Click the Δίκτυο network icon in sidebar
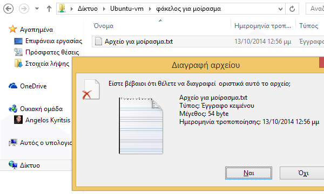Screen dimensions: 324x194 [13, 165]
